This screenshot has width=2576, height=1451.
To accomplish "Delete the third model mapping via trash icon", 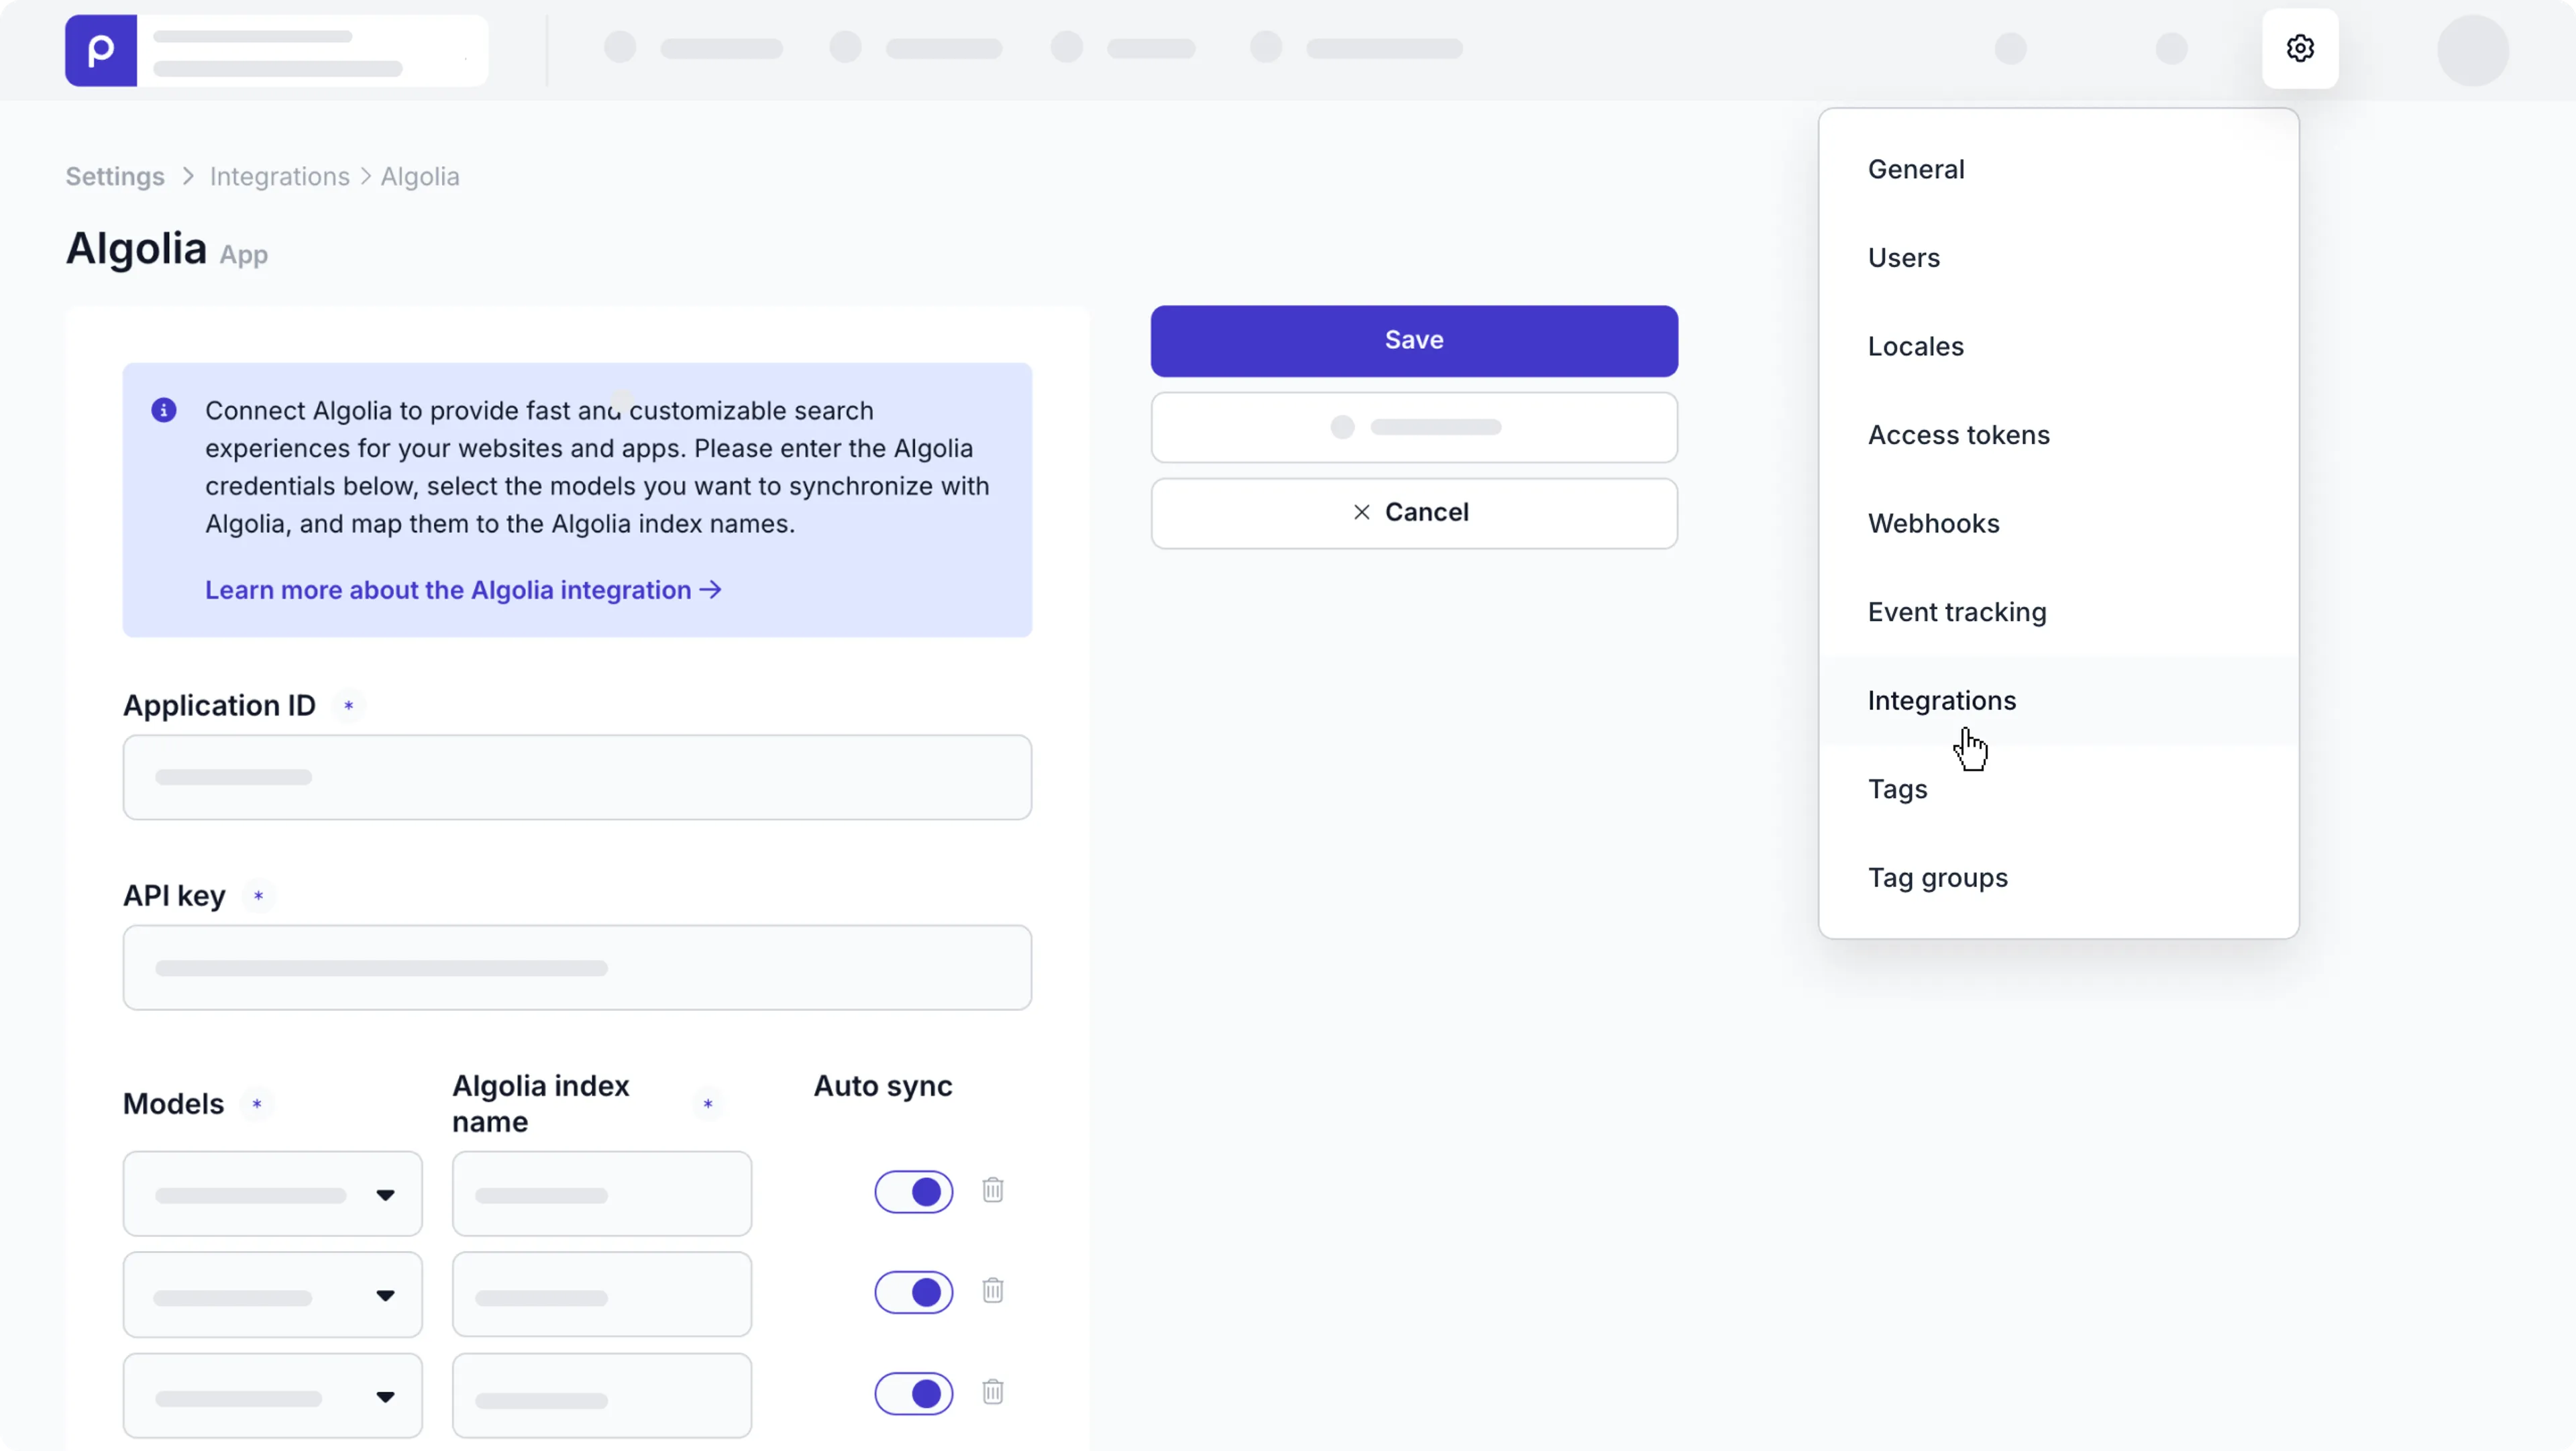I will point(993,1392).
